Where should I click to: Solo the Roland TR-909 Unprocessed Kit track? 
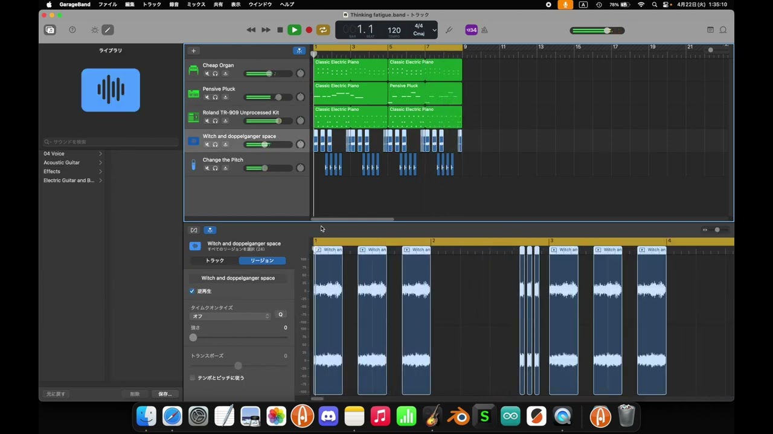point(215,121)
